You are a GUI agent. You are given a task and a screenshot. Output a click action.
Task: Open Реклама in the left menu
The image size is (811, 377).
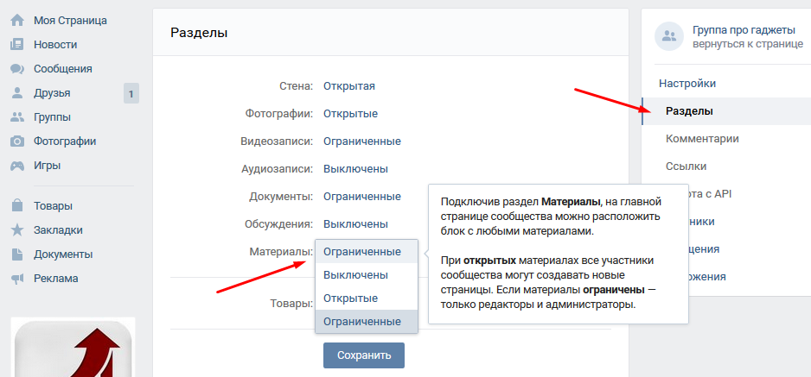click(56, 279)
